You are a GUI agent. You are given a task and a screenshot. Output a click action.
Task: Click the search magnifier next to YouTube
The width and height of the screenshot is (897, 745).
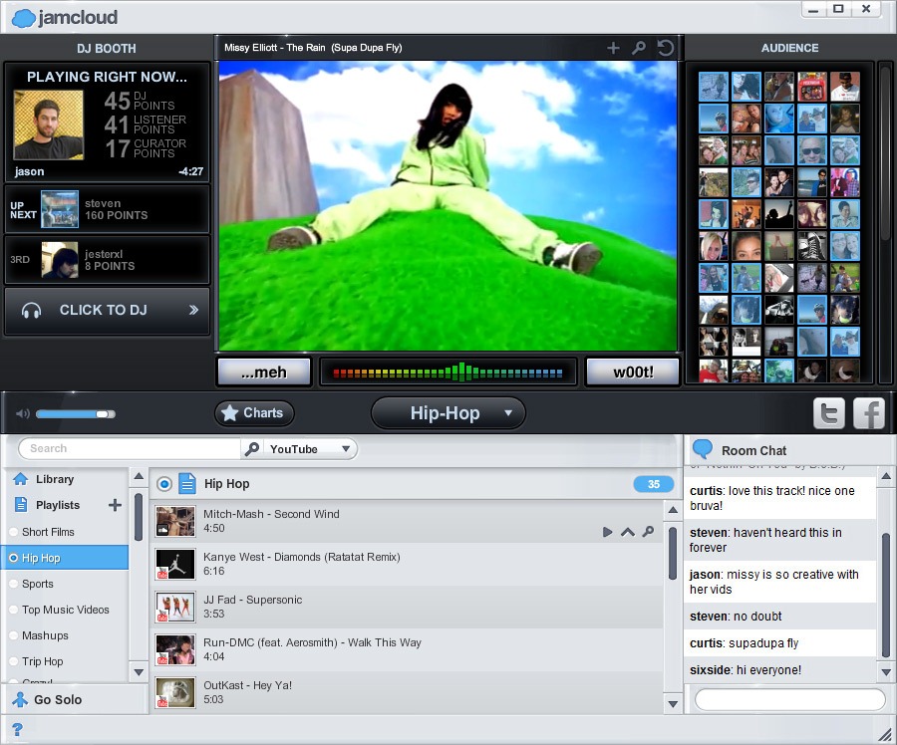pos(252,449)
